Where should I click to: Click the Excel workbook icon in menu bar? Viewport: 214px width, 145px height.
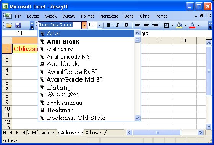pyautogui.click(x=8, y=16)
